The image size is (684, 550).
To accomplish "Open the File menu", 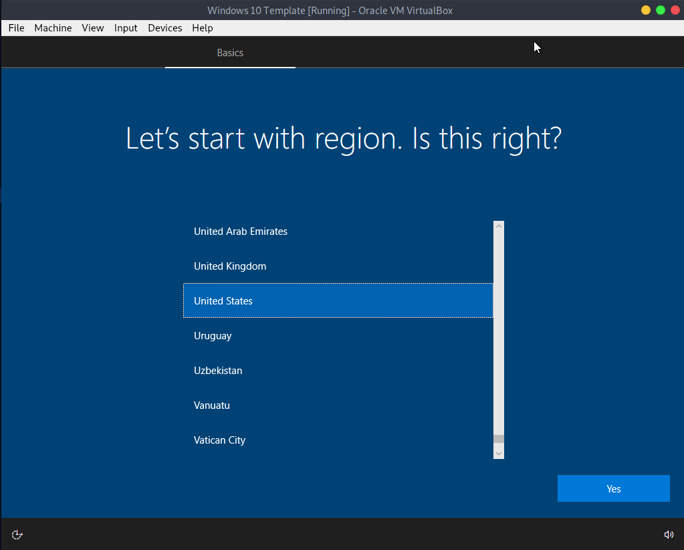I will 16,28.
